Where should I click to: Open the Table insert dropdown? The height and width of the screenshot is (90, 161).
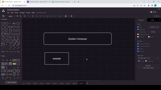72,16
